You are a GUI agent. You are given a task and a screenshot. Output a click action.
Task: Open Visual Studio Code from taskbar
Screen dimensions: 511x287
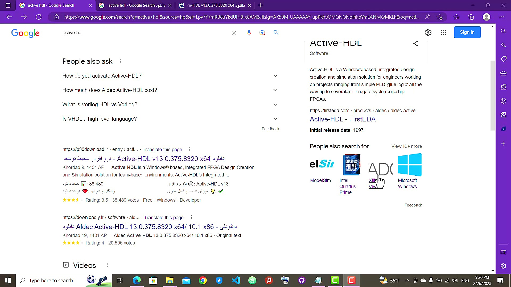(x=236, y=280)
